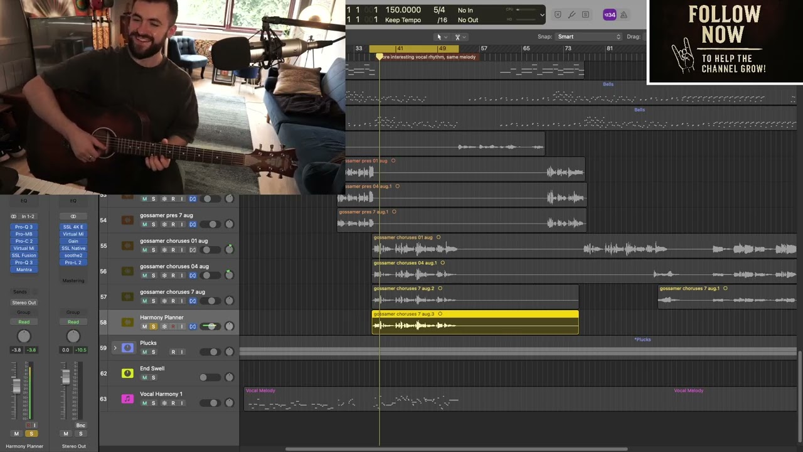Click the Bnc bounce button
This screenshot has height=452, width=803.
tap(80, 426)
